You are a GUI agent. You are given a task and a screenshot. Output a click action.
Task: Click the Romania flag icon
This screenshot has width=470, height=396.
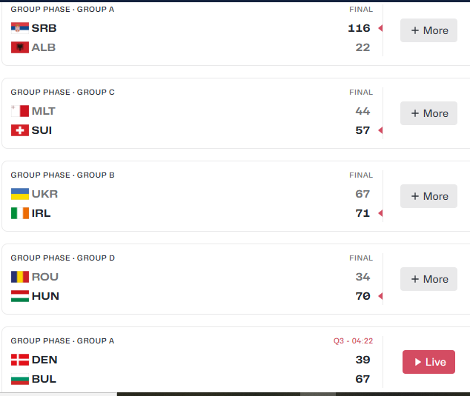coord(20,277)
